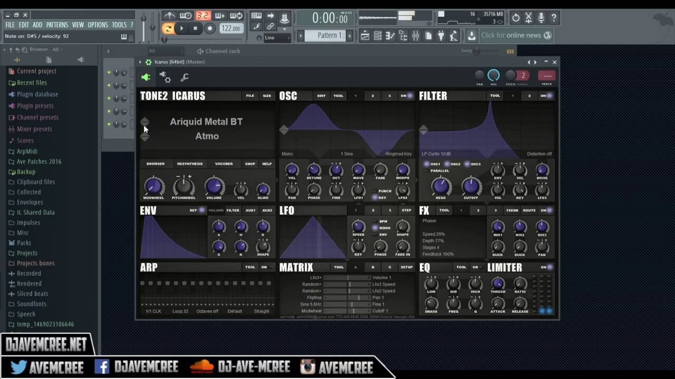
Task: Open the OPTIONS menu
Action: [98, 25]
